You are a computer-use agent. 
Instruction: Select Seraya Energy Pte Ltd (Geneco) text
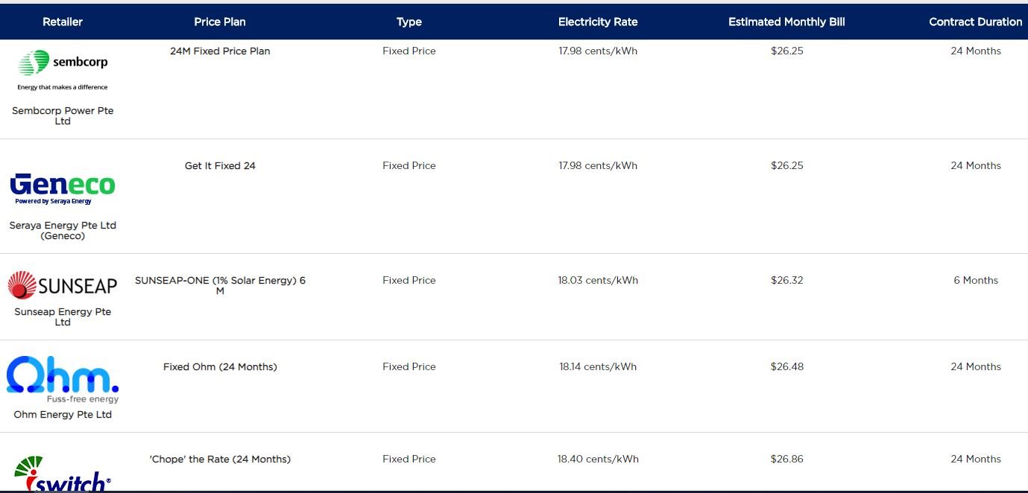click(x=63, y=230)
